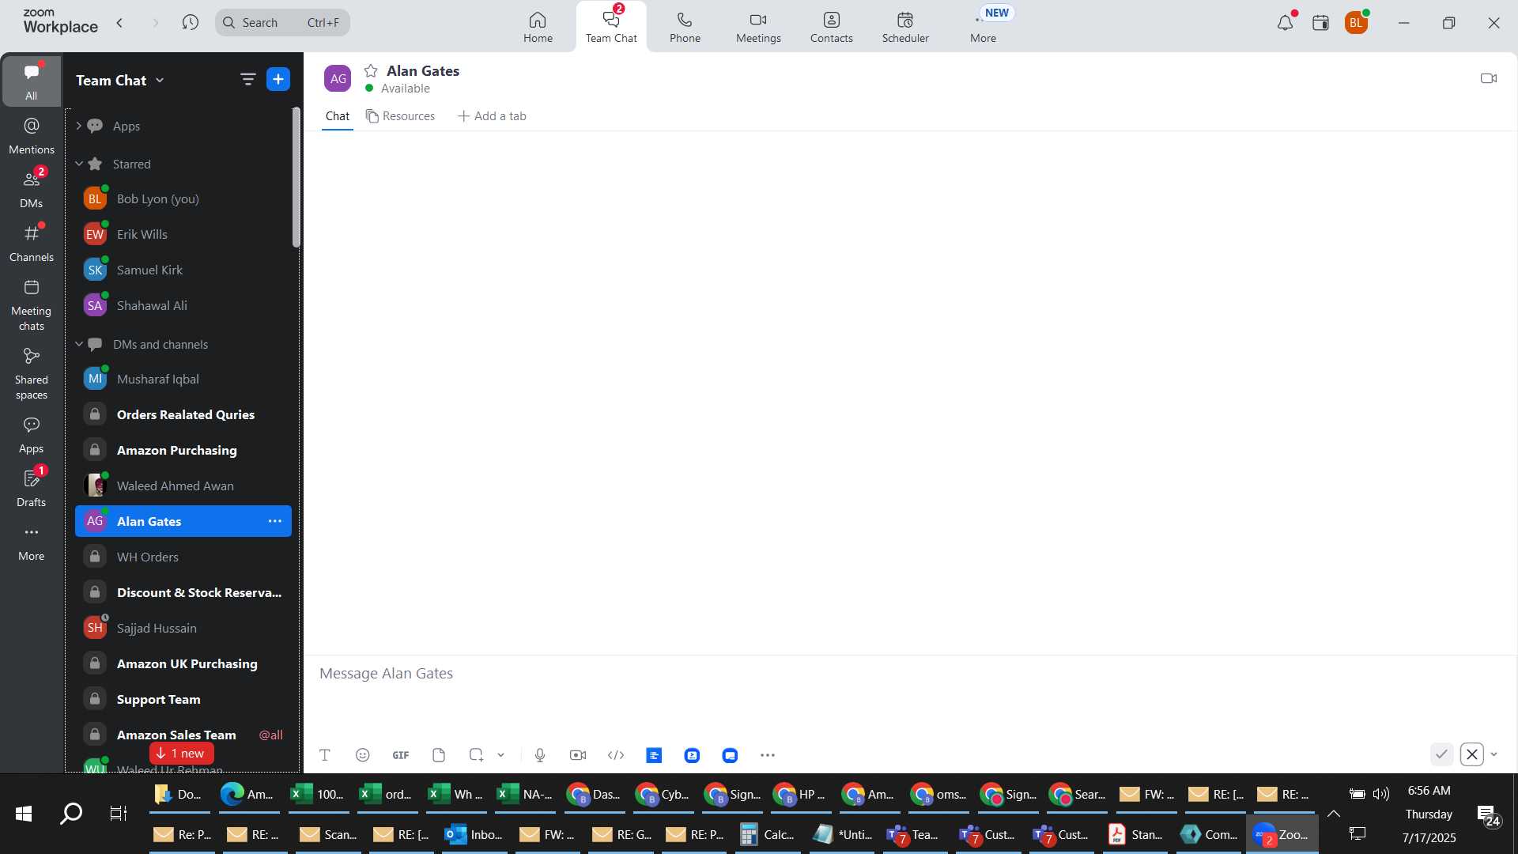The height and width of the screenshot is (854, 1518).
Task: Filter the chat list
Action: (247, 79)
